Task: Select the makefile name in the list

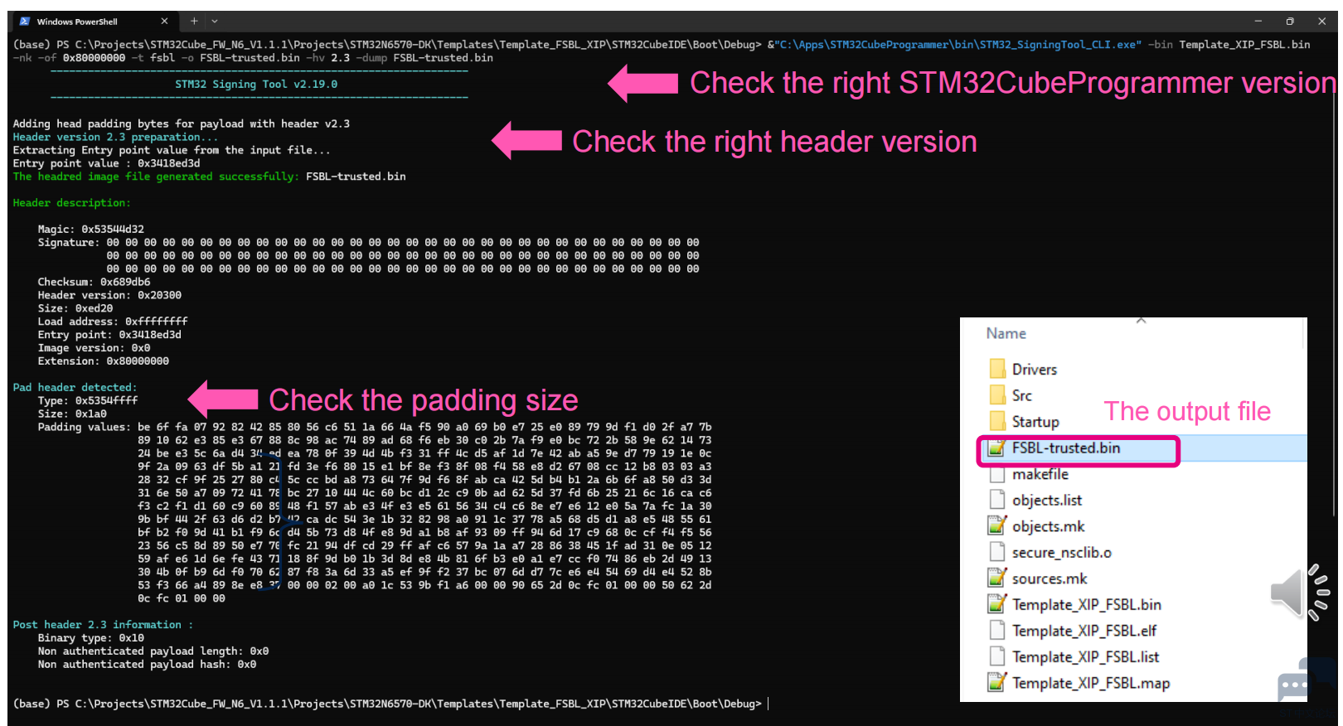Action: pos(1040,474)
